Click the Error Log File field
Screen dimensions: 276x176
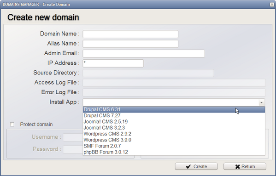[174, 92]
